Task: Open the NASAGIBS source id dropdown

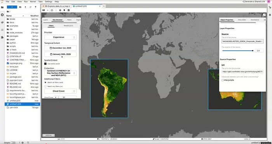Action: (242, 42)
